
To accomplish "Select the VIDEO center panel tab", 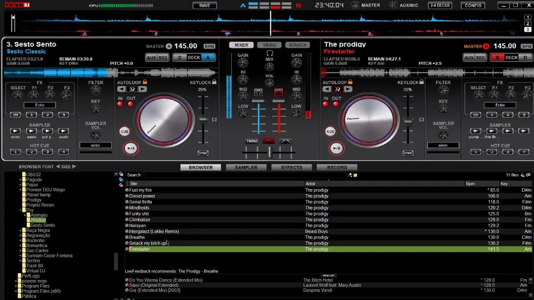I will (x=269, y=45).
